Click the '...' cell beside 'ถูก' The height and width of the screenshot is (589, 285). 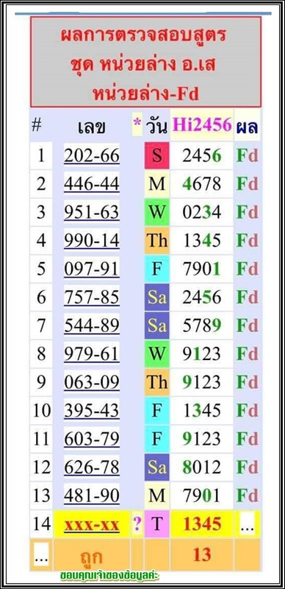41,555
